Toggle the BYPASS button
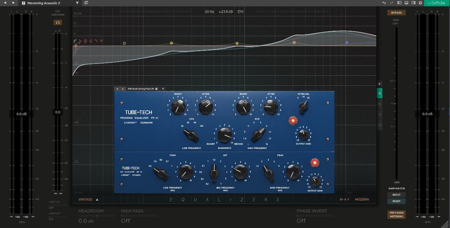This screenshot has height=228, width=450. click(x=396, y=13)
